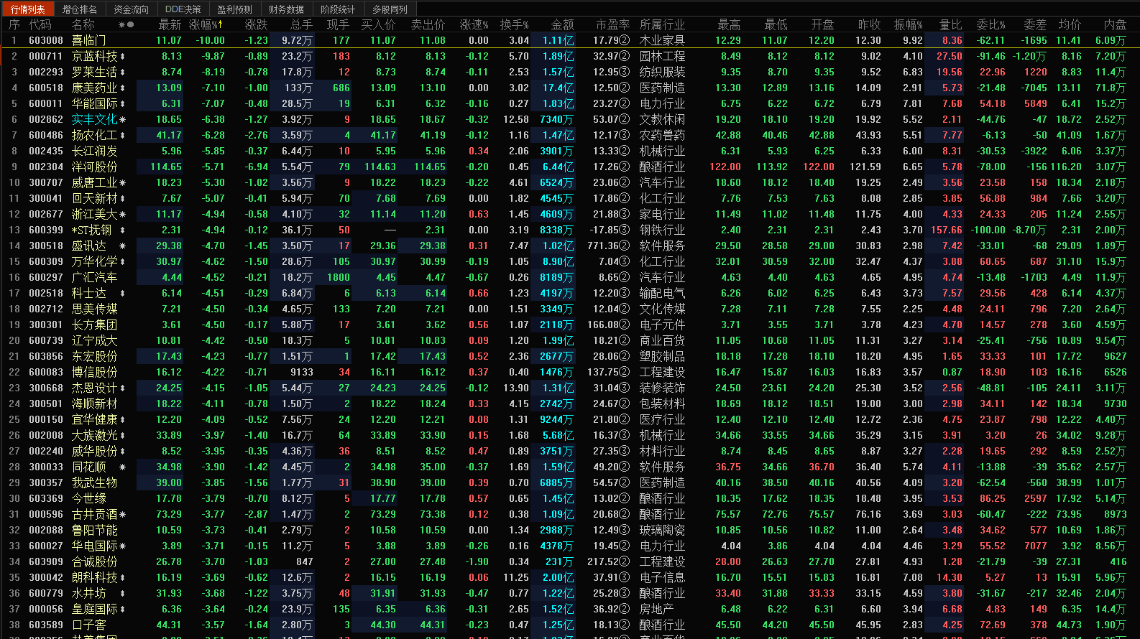
Task: Select the 杰恩设计 stock name
Action: pyautogui.click(x=94, y=388)
